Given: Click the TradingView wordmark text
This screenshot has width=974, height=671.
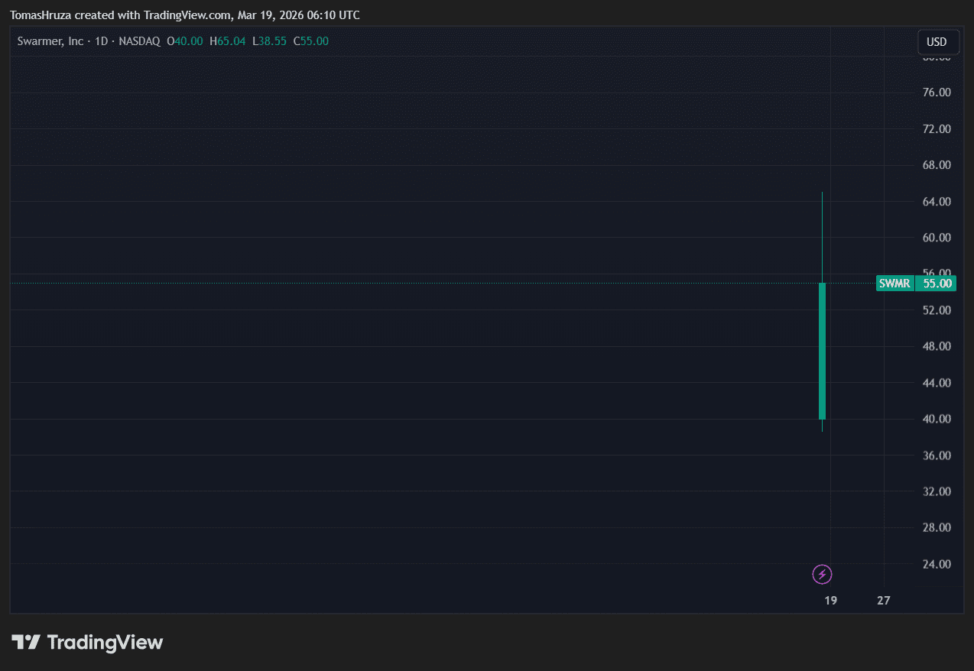Looking at the screenshot, I should pos(105,643).
